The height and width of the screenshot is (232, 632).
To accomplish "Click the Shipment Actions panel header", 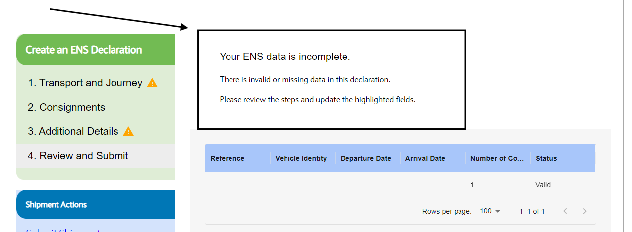I will (96, 204).
